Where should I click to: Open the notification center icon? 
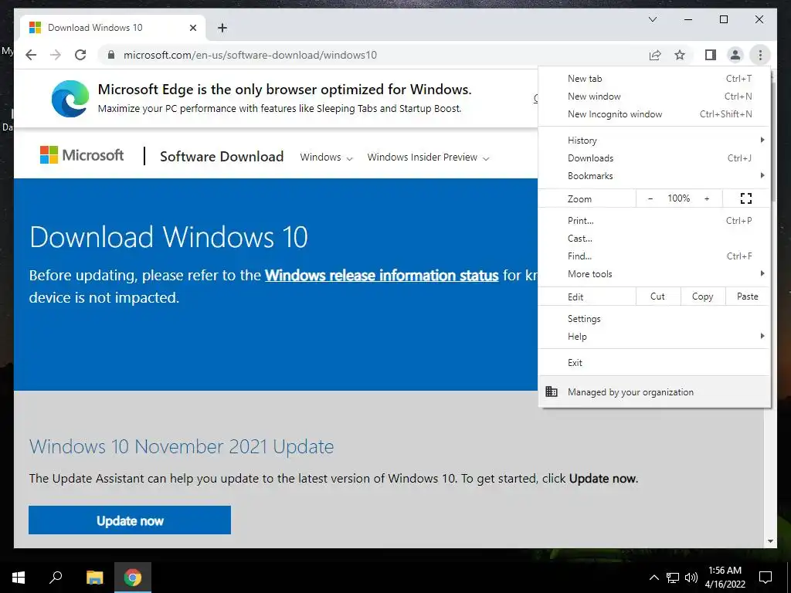pos(766,578)
